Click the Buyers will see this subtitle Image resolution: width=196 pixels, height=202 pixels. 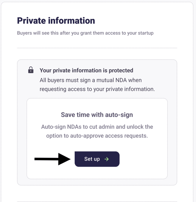pyautogui.click(x=85, y=33)
